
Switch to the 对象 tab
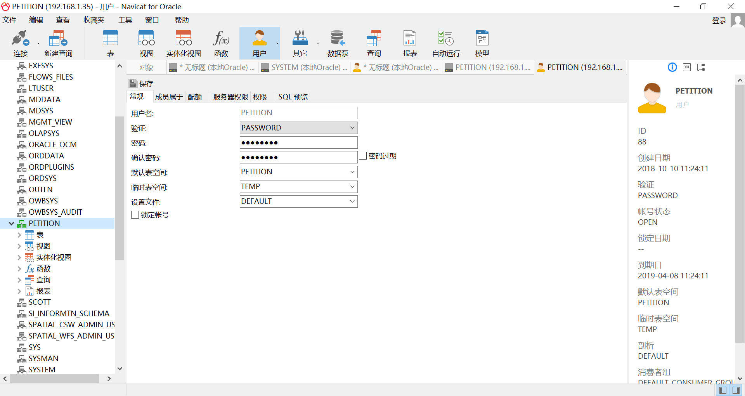coord(146,67)
